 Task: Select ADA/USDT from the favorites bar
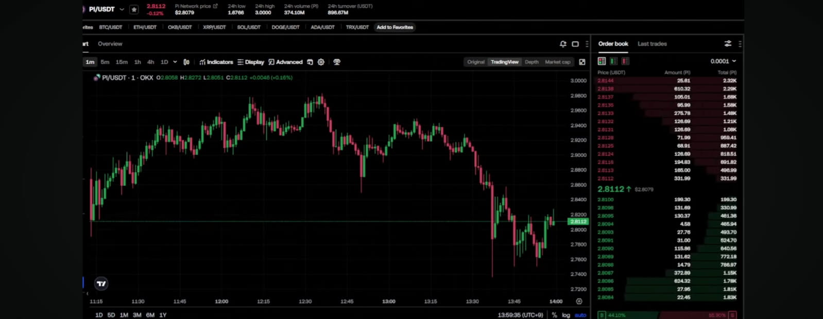pyautogui.click(x=322, y=27)
